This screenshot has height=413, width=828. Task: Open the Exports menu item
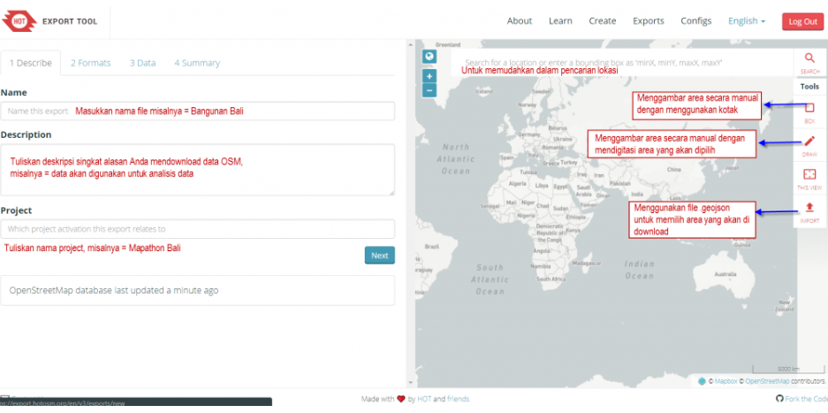point(648,21)
